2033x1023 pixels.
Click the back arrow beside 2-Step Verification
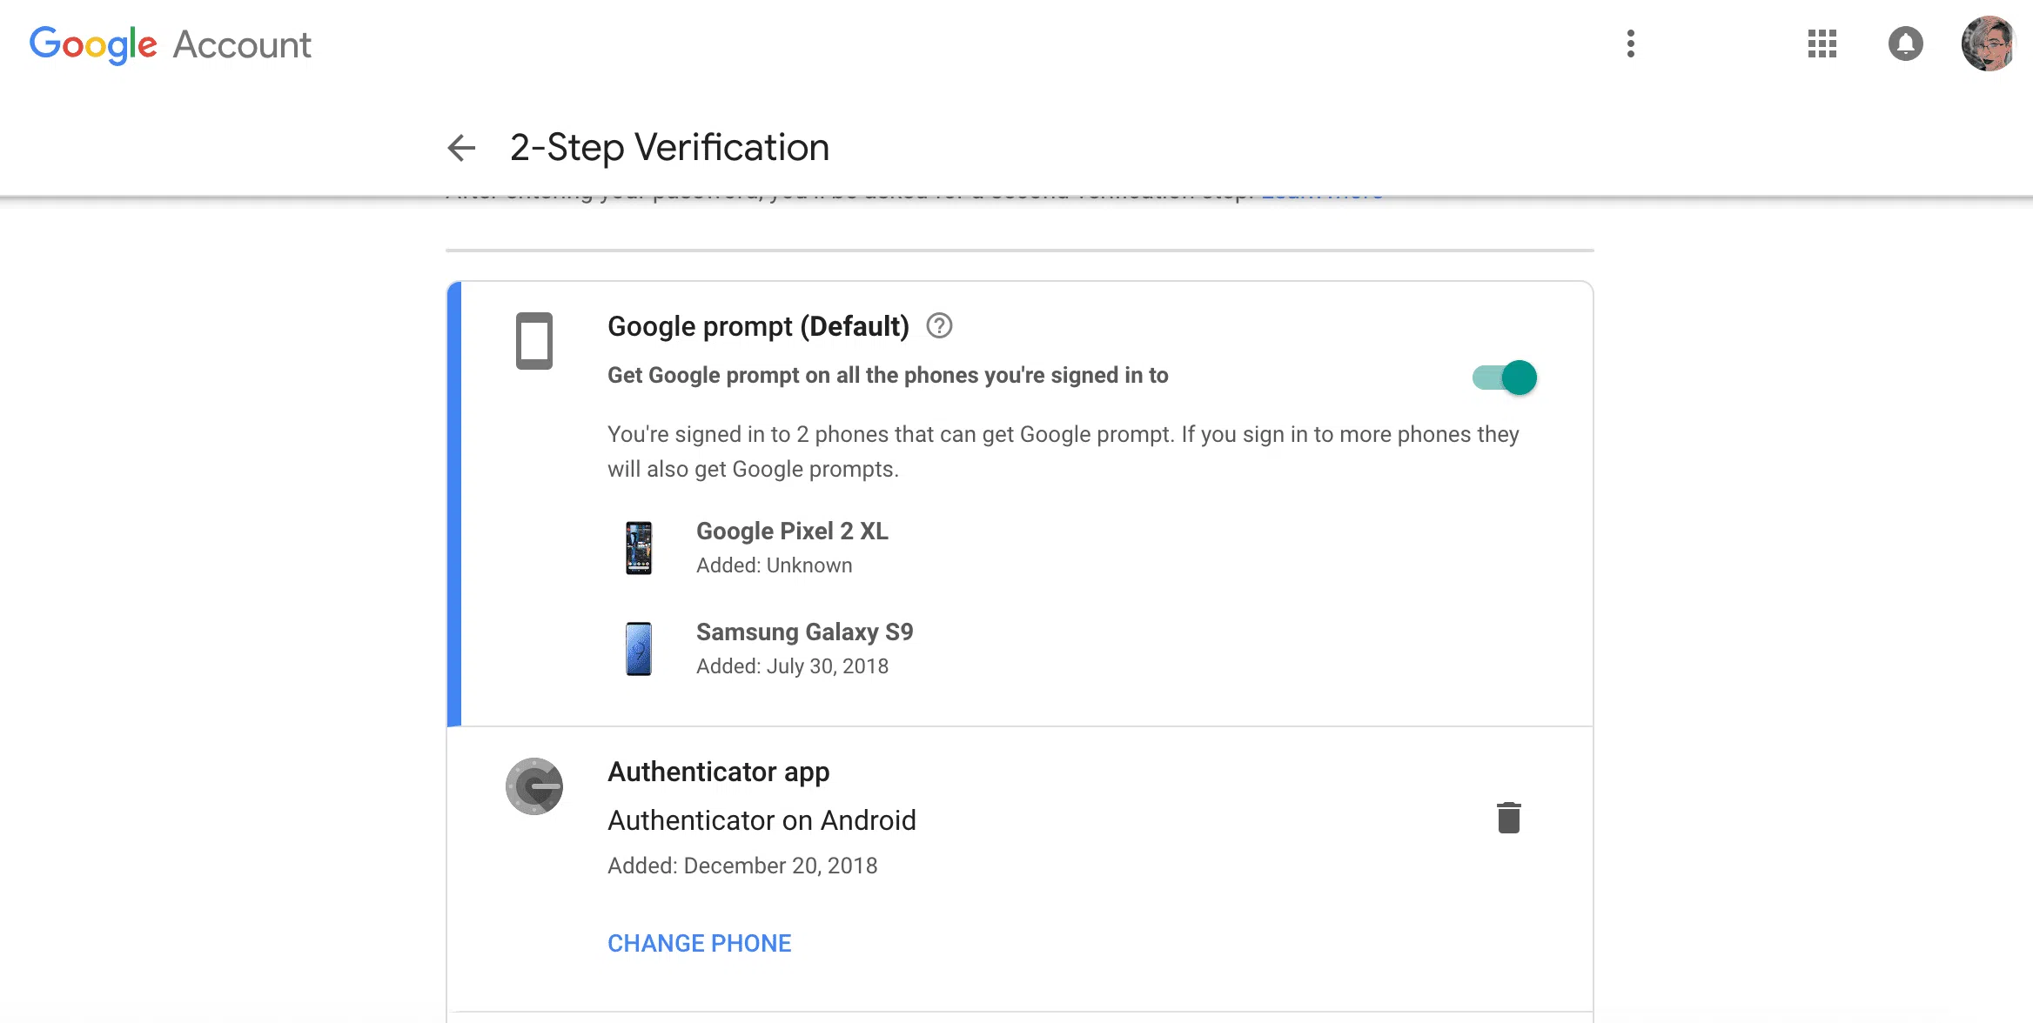461,148
